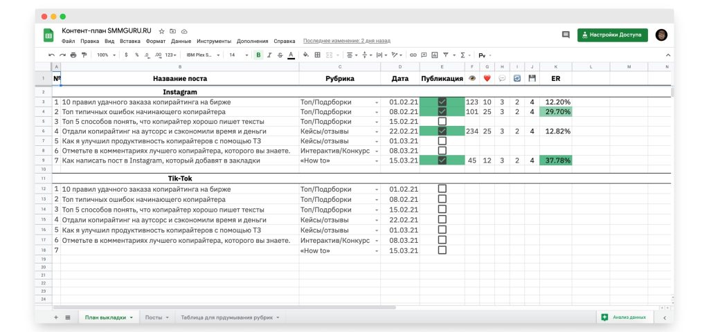The height and width of the screenshot is (332, 709).
Task: Click the Анализ данных explore button
Action: [x=623, y=317]
